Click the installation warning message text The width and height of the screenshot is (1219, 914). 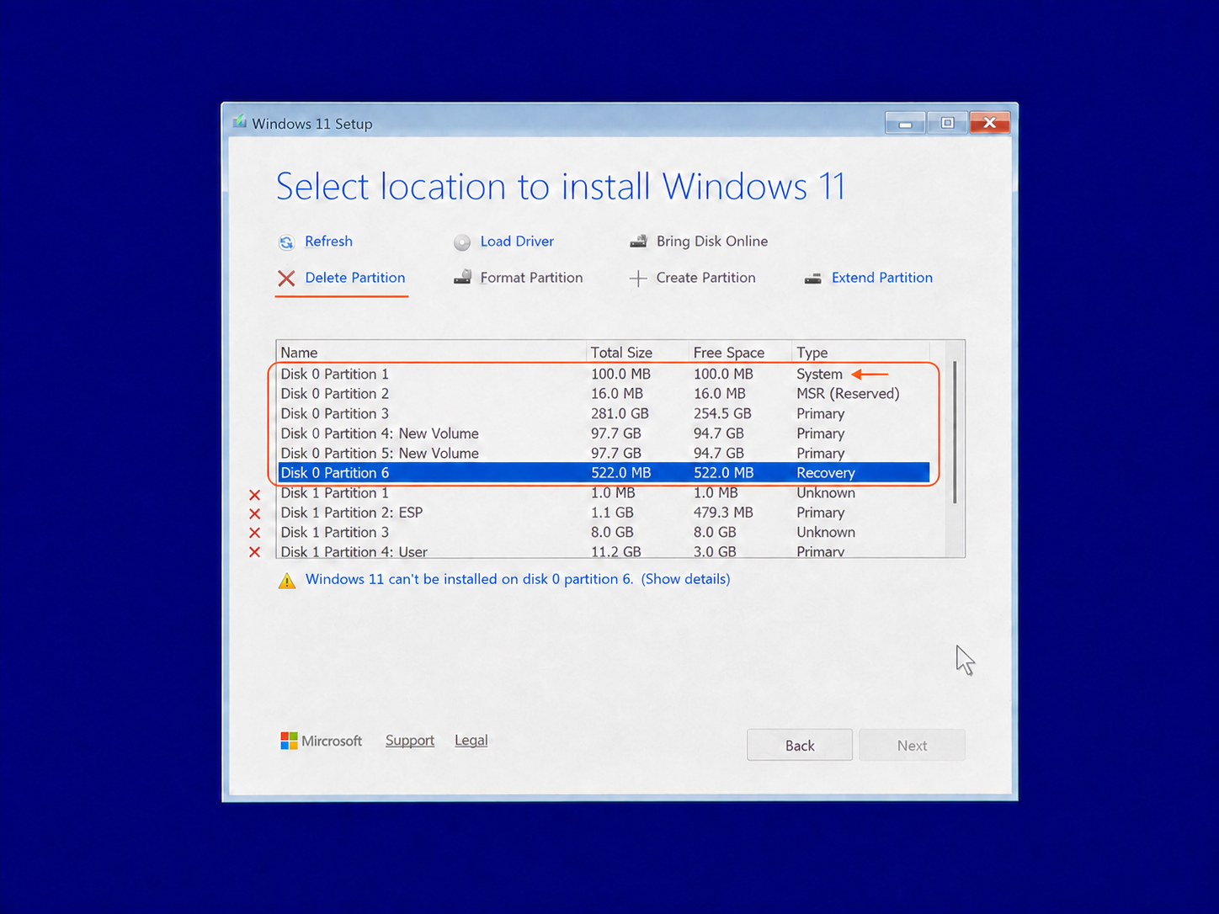coord(469,579)
